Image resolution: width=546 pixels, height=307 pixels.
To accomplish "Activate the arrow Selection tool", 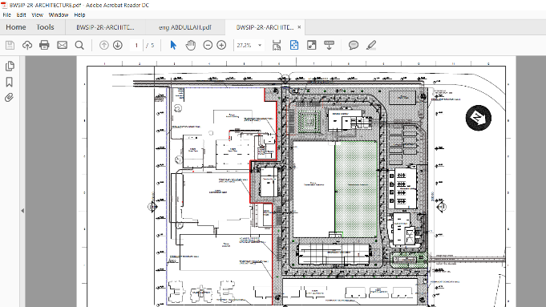I will (173, 45).
